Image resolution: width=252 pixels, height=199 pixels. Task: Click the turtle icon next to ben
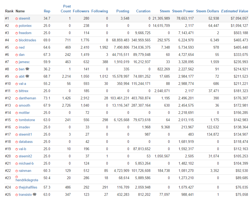coord(27,69)
